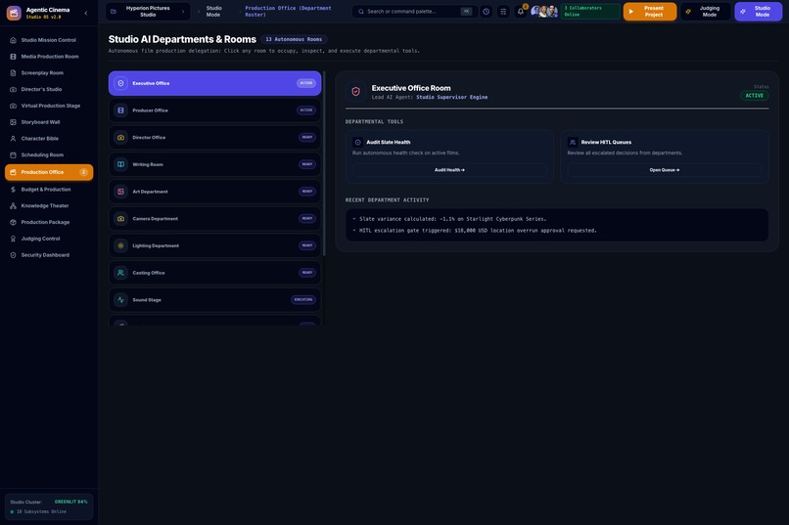Screen dimensions: 789x525
Task: Click the Security Dashboard shield icon
Action: [x=13, y=255]
